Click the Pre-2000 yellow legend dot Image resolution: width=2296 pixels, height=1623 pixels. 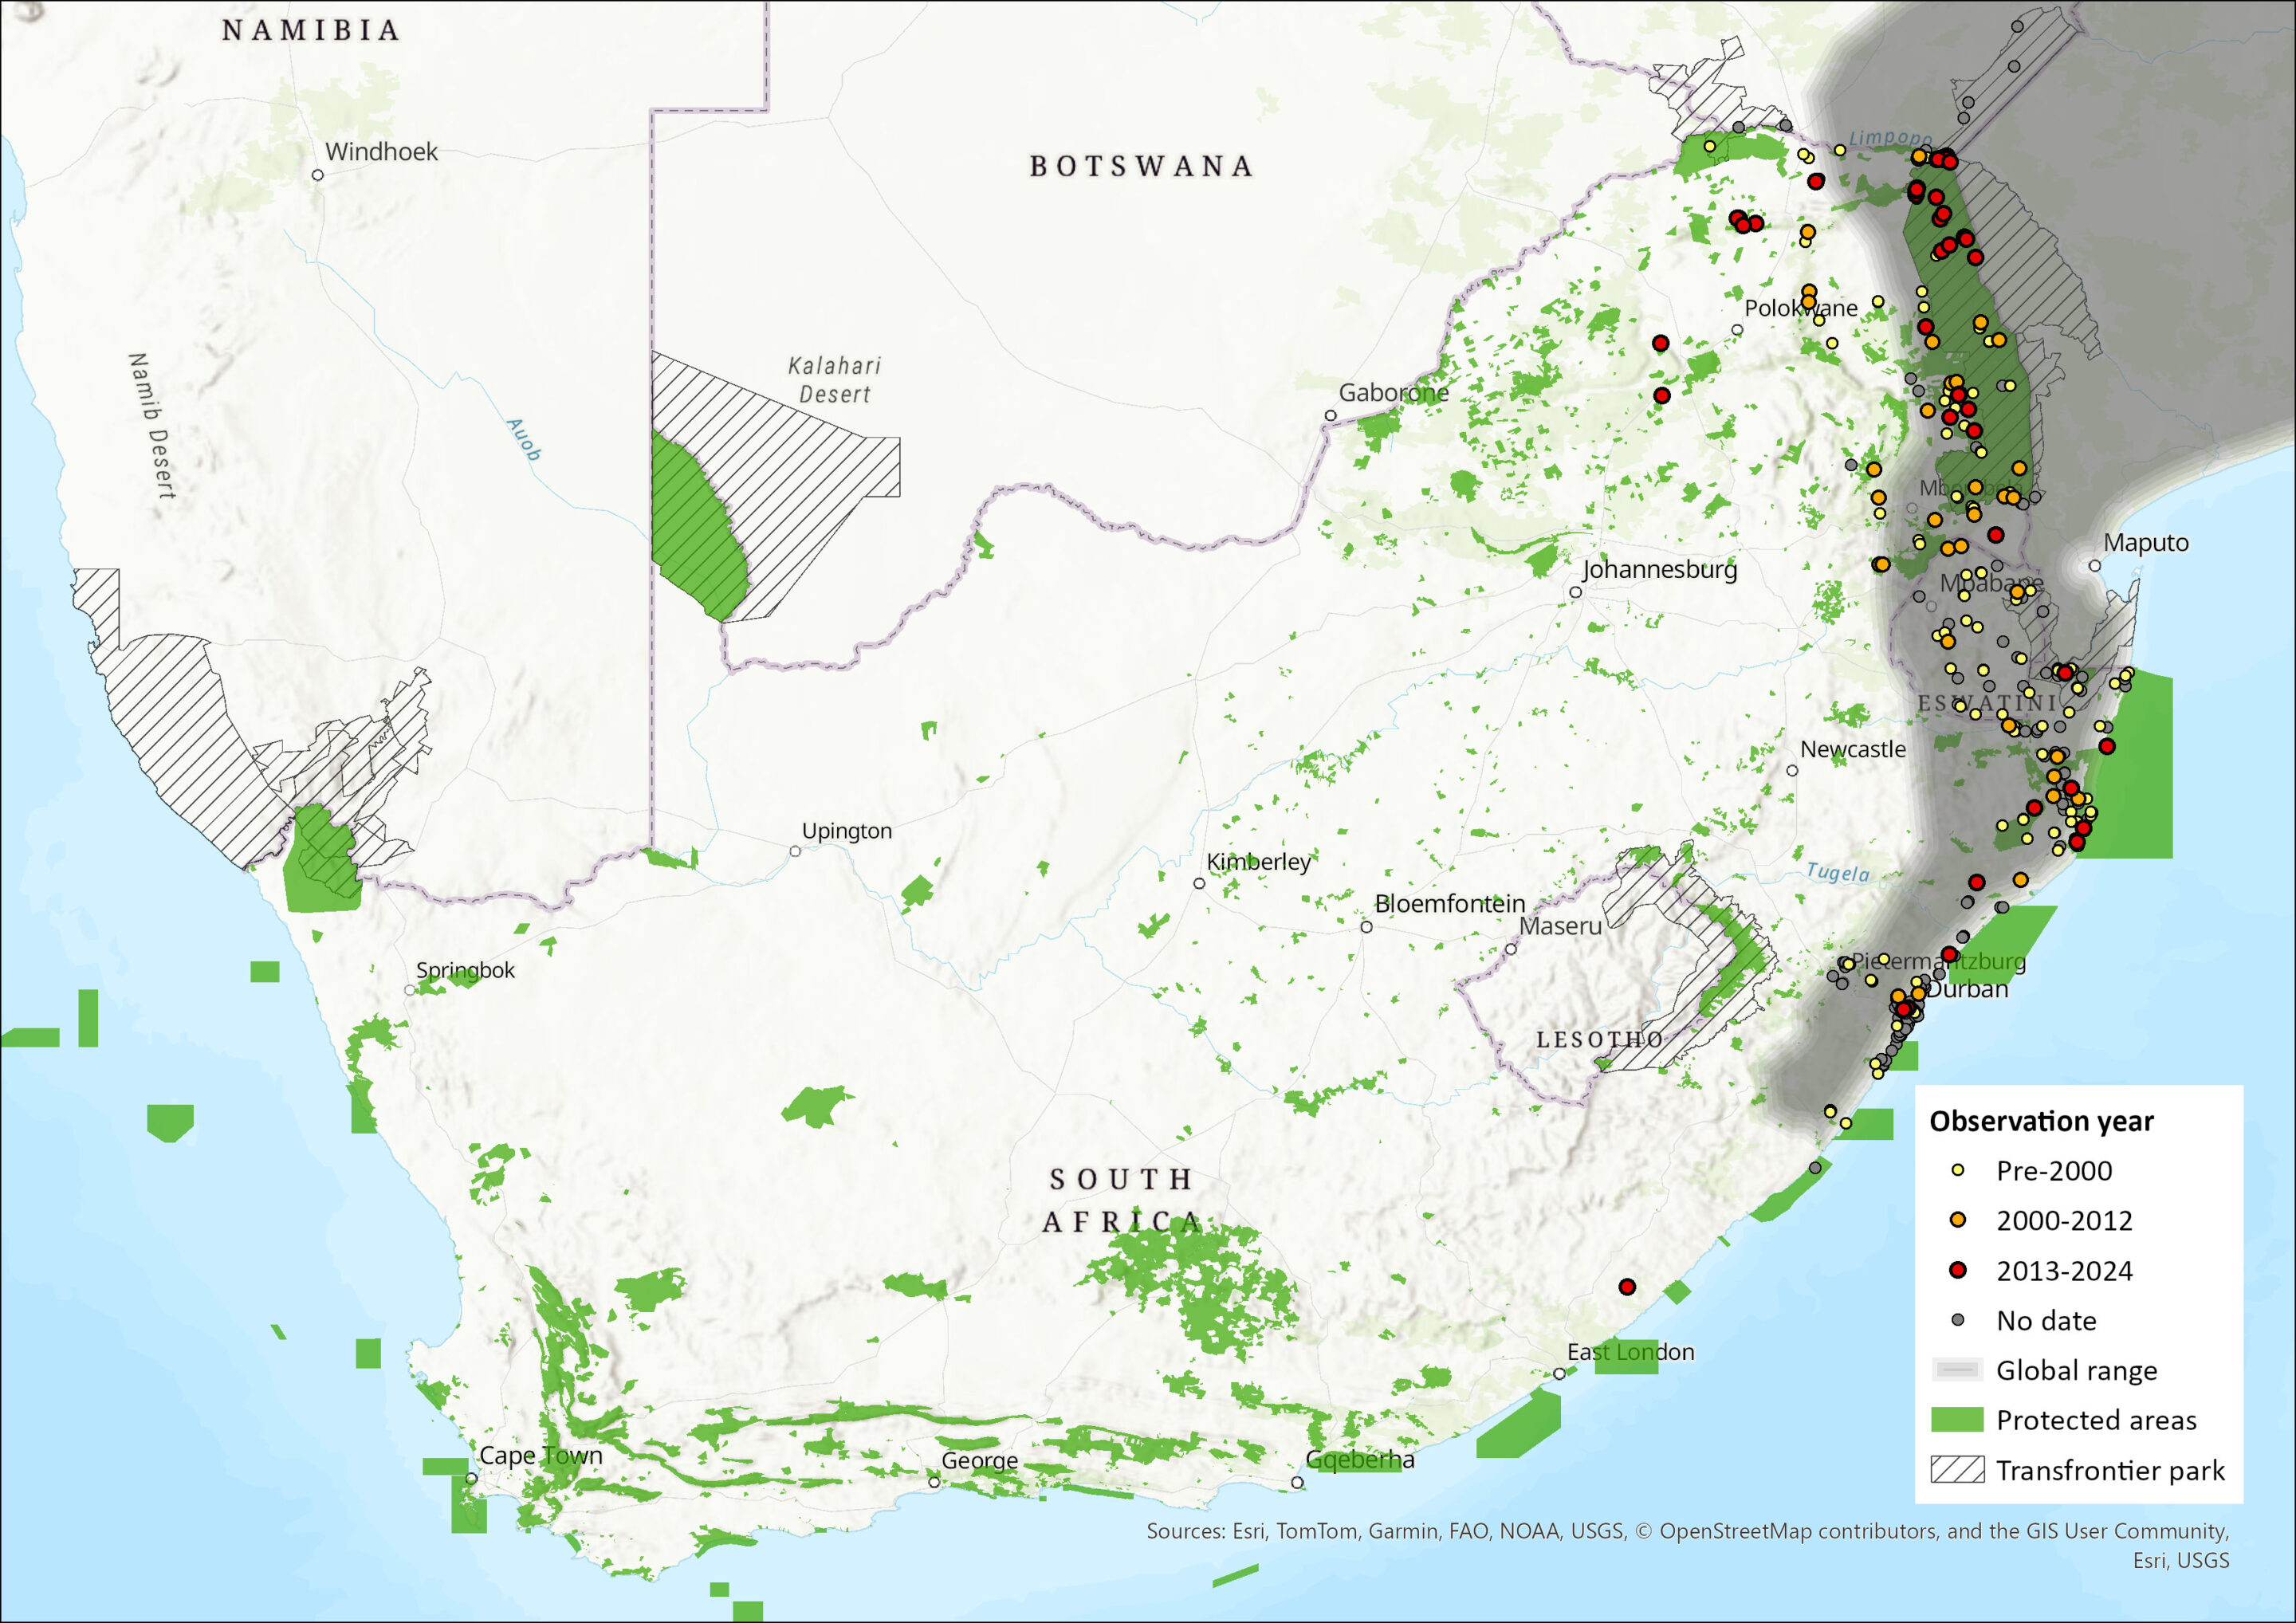point(1958,1170)
